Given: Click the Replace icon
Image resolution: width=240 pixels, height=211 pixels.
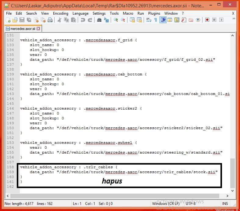Looking at the screenshot, I should (106, 20).
